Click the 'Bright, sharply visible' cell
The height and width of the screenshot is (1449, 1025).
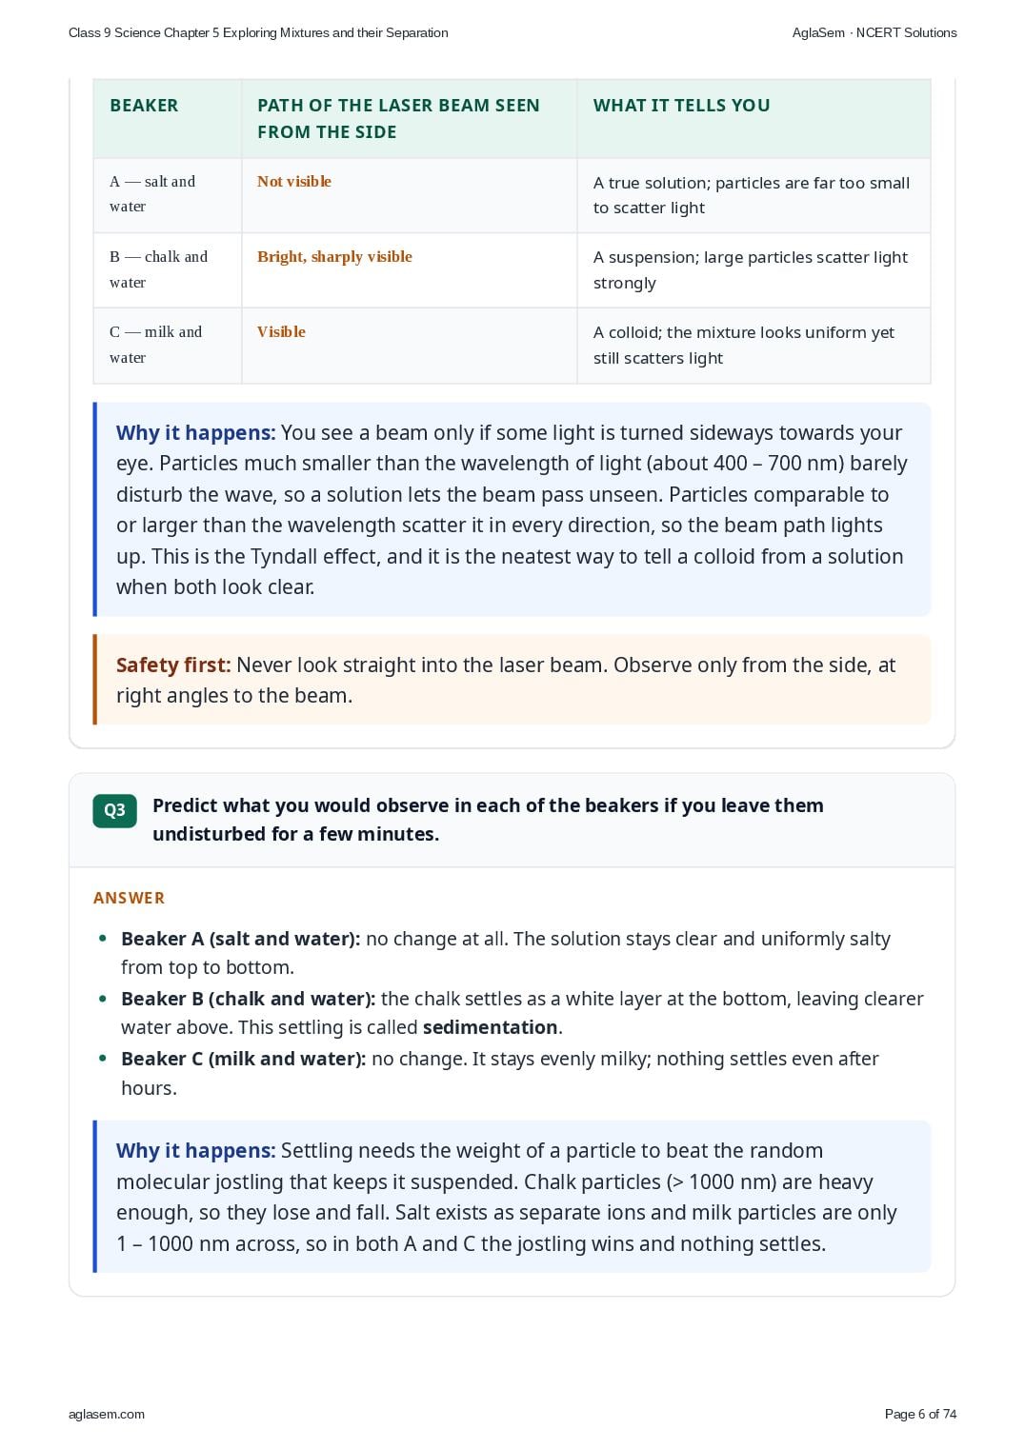pyautogui.click(x=334, y=257)
